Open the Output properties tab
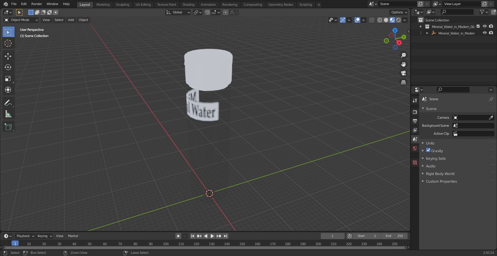497x256 pixels. pos(415,121)
